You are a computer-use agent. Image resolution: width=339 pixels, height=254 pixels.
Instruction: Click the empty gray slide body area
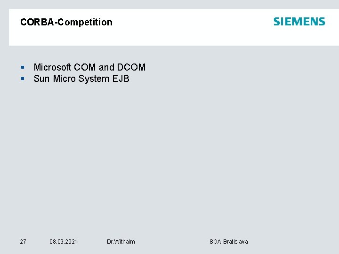188,155
